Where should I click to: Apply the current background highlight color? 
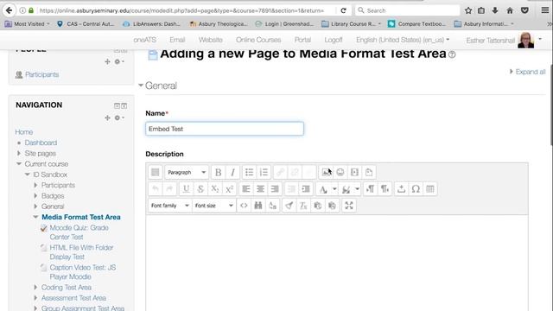(346, 189)
